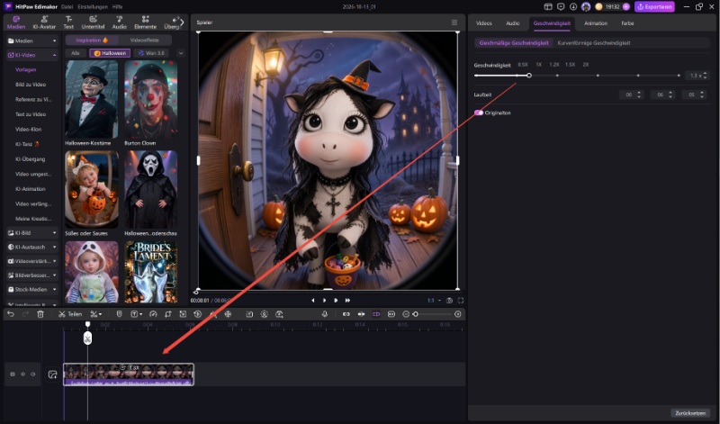Play the video in the player
This screenshot has height=424, width=720.
(x=325, y=301)
